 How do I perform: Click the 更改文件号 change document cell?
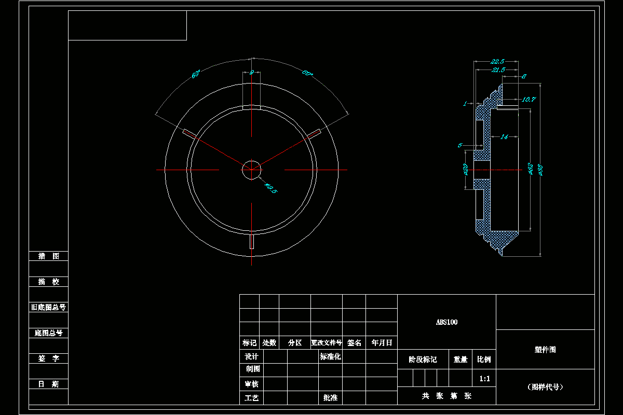tap(327, 343)
